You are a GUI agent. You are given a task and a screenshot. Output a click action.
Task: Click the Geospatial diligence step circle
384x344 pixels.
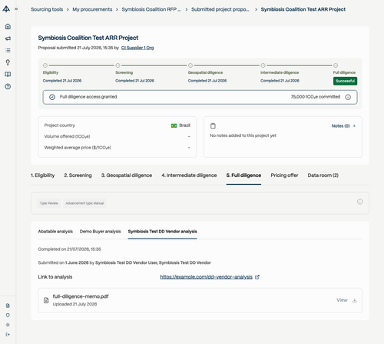coord(190,65)
